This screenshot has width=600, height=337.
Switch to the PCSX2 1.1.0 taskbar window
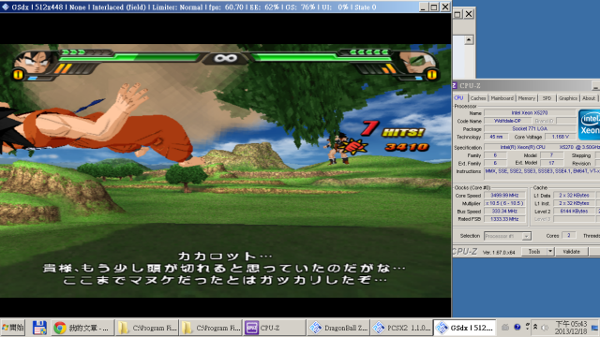tap(401, 328)
